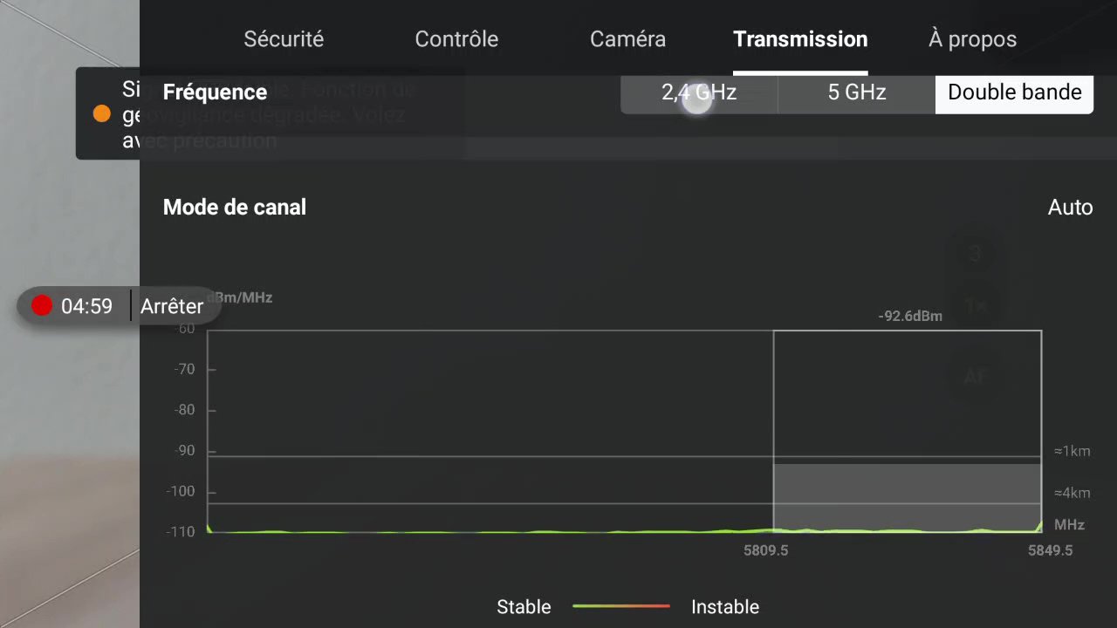Tap the weak signal warning banner
The image size is (1117, 628).
[x=107, y=113]
